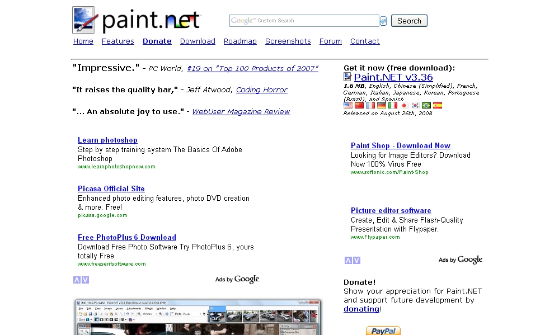Click the Japan flag icon
Screen dimensions: 559x335
point(404,106)
